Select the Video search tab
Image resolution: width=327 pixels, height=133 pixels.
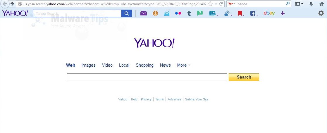coord(107,65)
